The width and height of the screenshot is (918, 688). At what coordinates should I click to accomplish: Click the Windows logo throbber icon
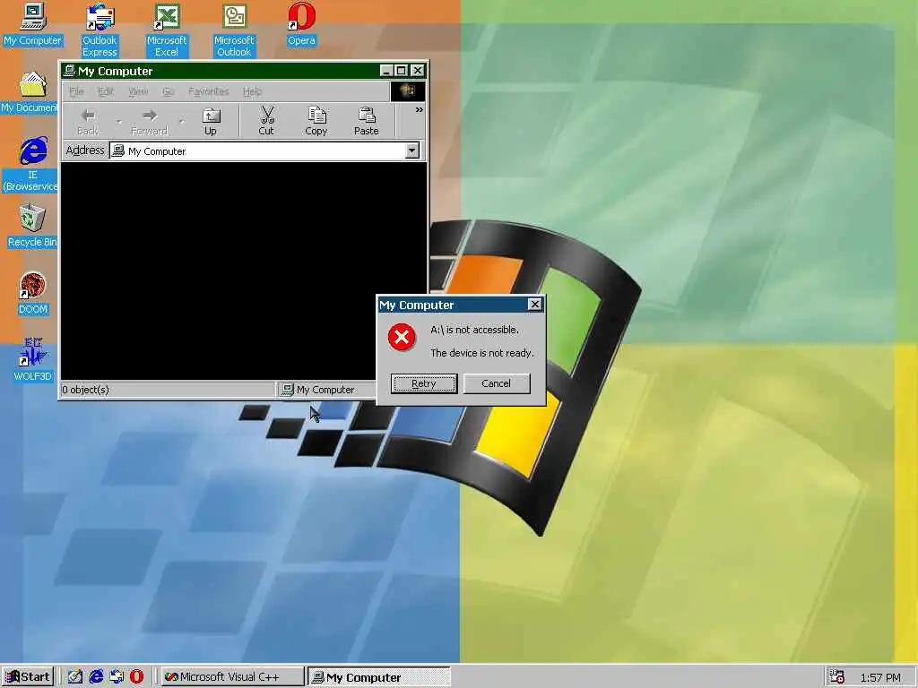tap(408, 90)
